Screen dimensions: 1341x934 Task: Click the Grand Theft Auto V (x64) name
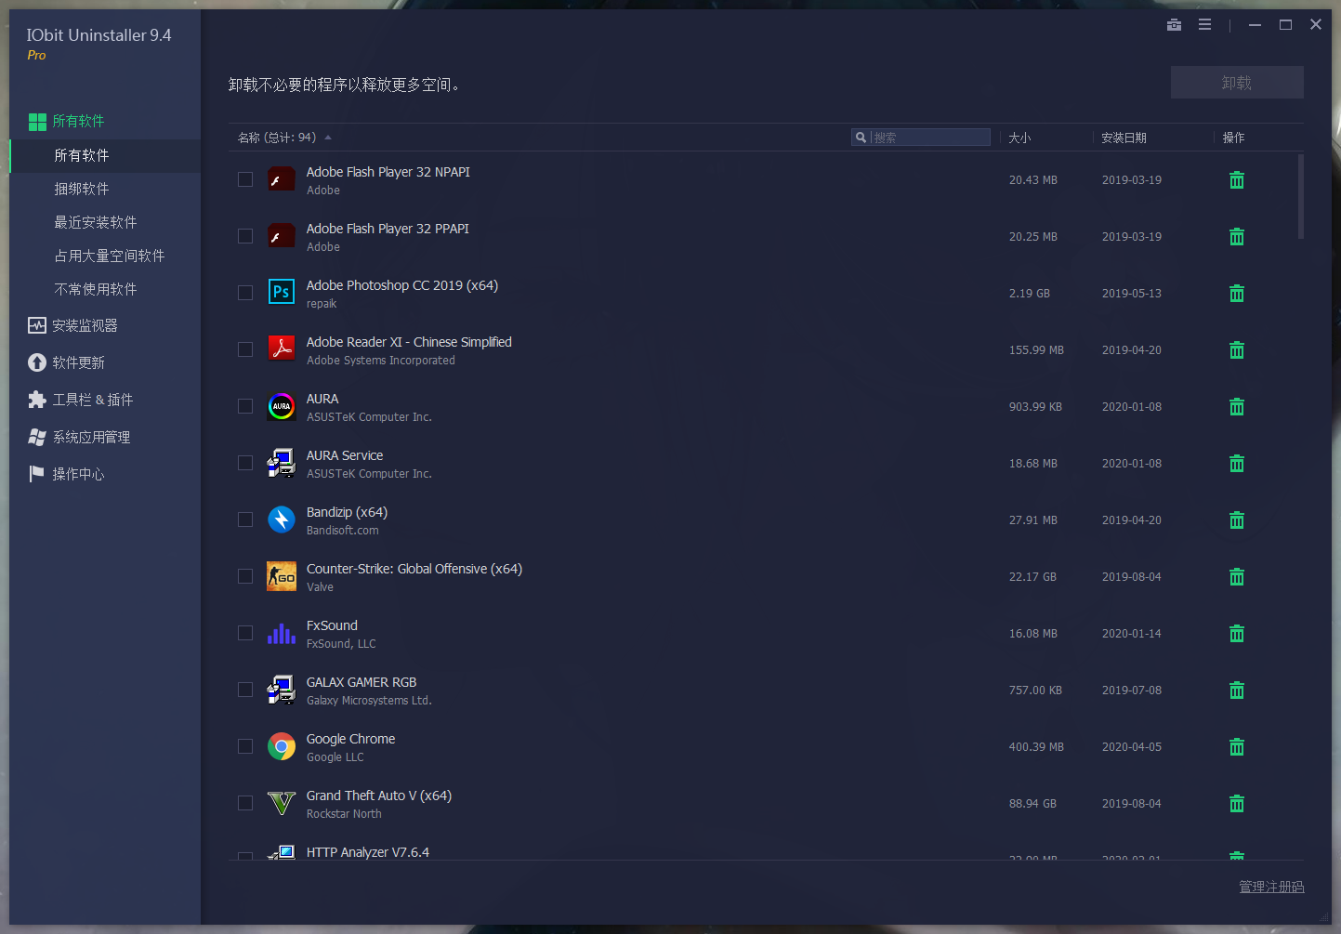point(379,796)
